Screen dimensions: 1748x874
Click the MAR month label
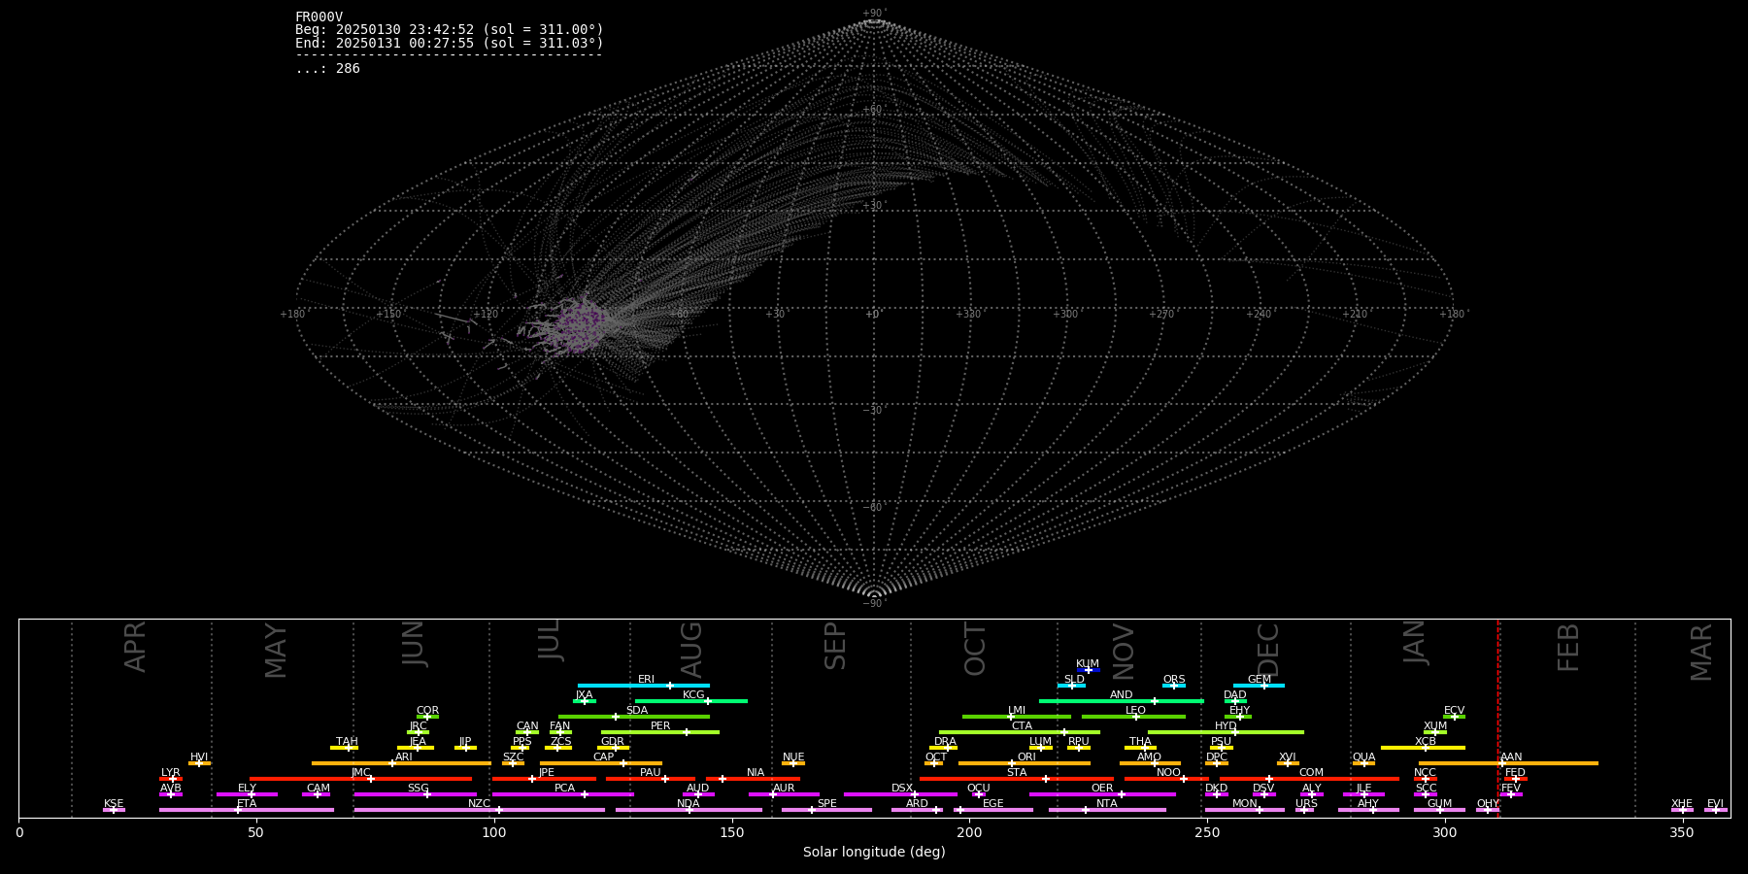(1701, 653)
